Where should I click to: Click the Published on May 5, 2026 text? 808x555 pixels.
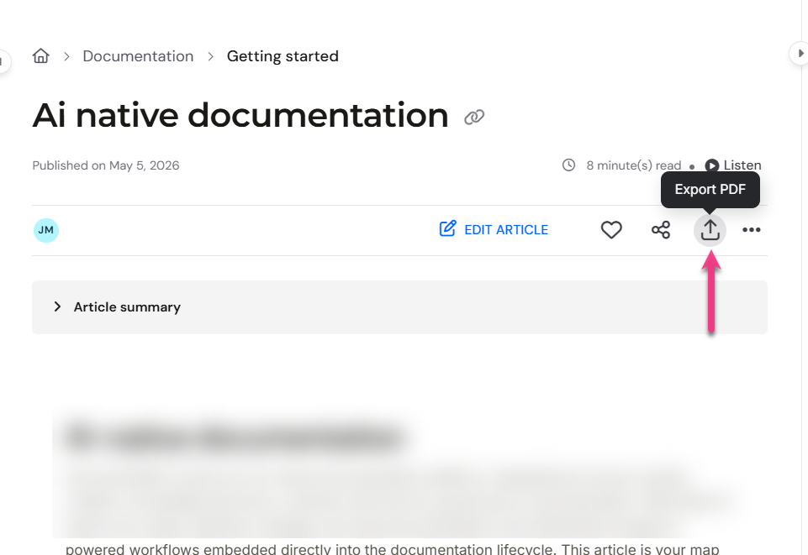[x=106, y=165]
